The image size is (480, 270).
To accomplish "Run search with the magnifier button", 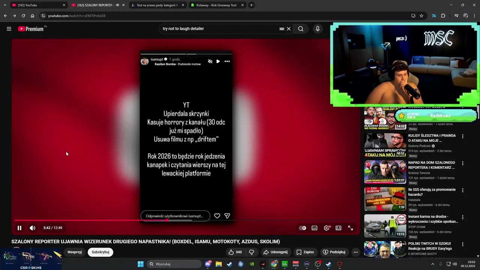I will [x=301, y=29].
